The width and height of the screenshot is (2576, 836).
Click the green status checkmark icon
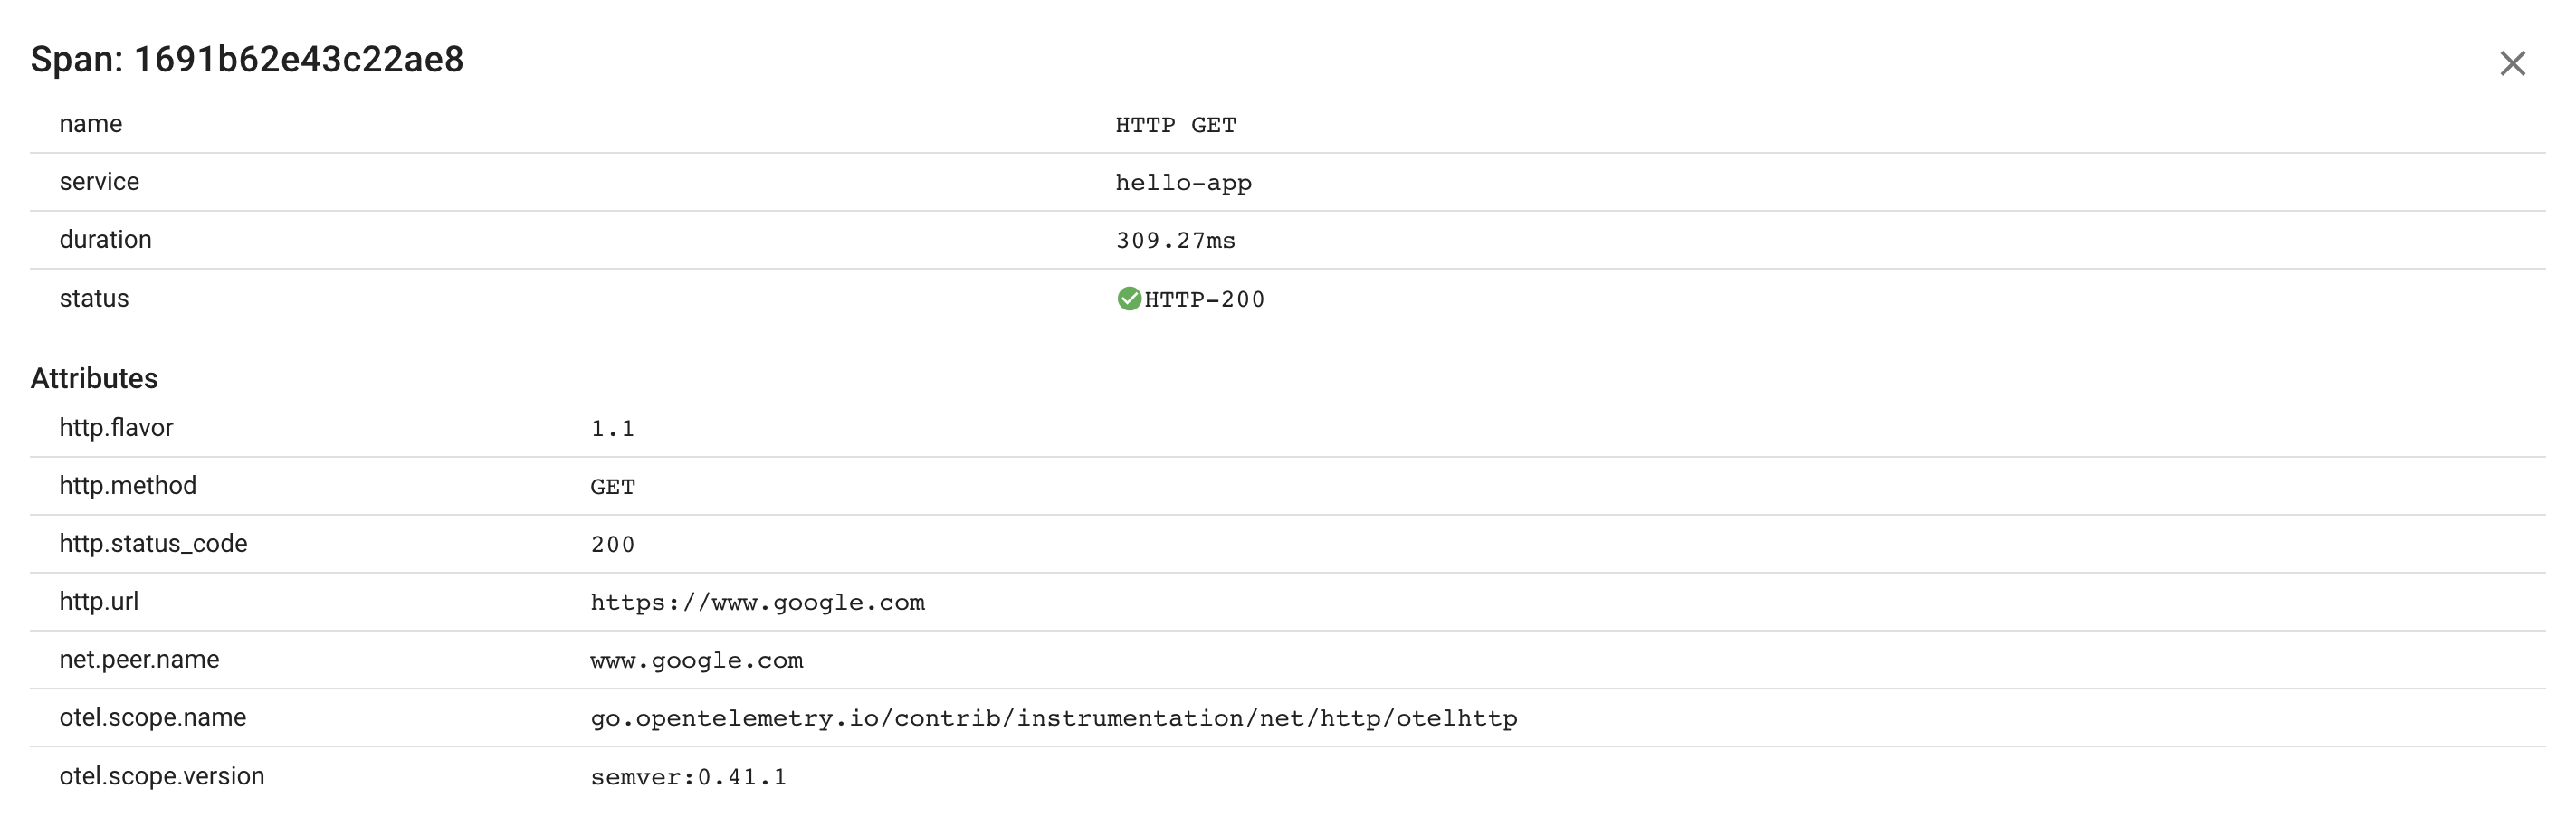tap(1129, 299)
